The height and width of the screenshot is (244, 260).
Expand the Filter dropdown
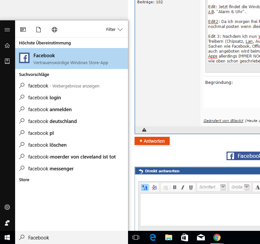tap(115, 29)
